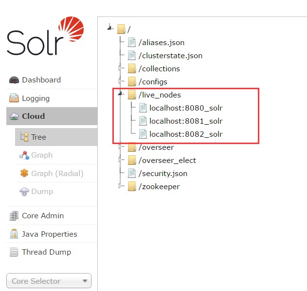Select /zookeeper tree label
307x291 pixels.
tap(159, 187)
